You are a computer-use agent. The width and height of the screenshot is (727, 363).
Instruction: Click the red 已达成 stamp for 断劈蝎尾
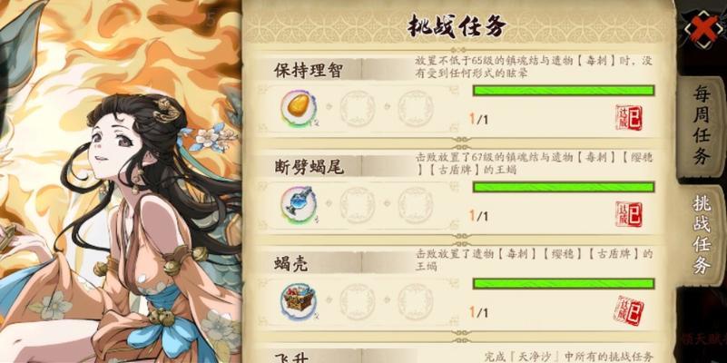(629, 214)
